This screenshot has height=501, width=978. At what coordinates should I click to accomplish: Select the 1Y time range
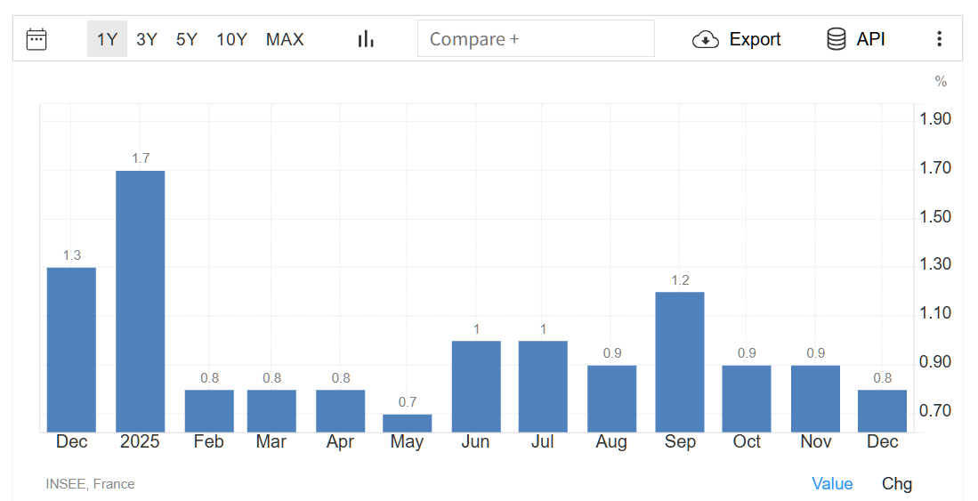pyautogui.click(x=107, y=39)
